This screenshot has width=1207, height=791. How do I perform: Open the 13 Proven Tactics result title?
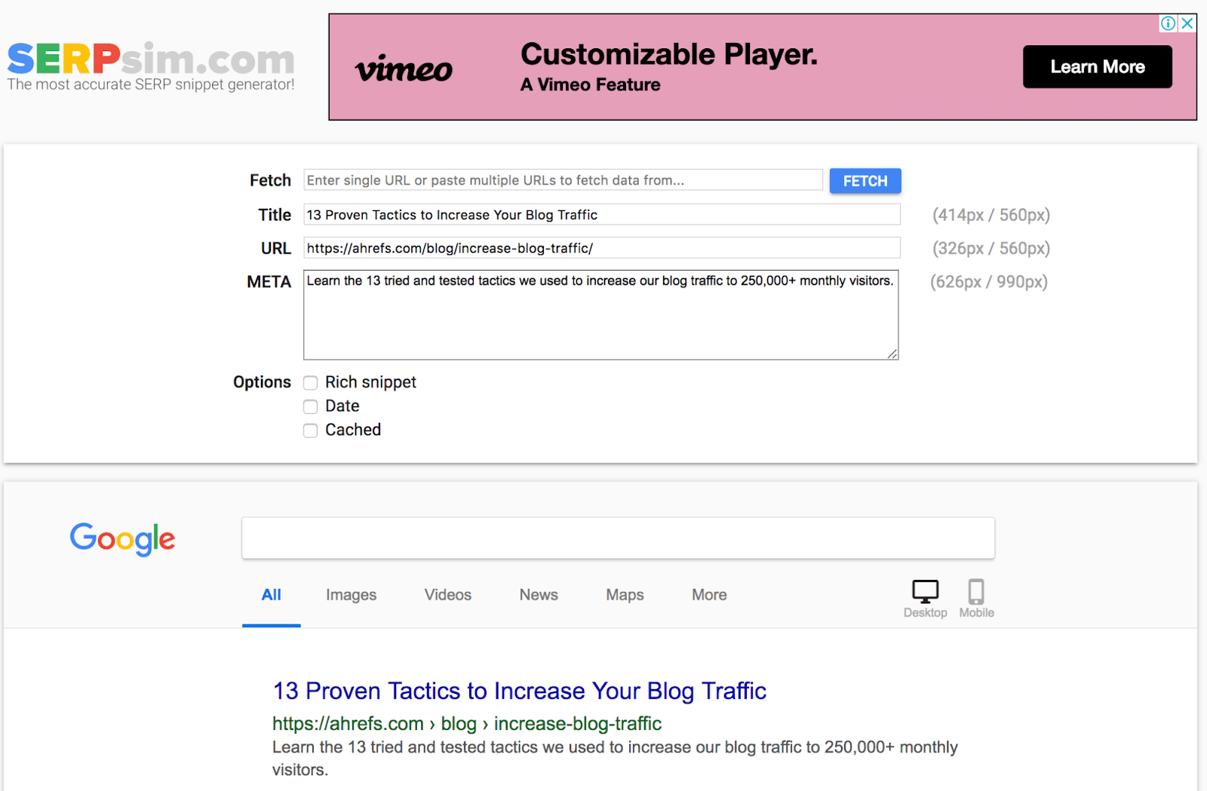520,691
